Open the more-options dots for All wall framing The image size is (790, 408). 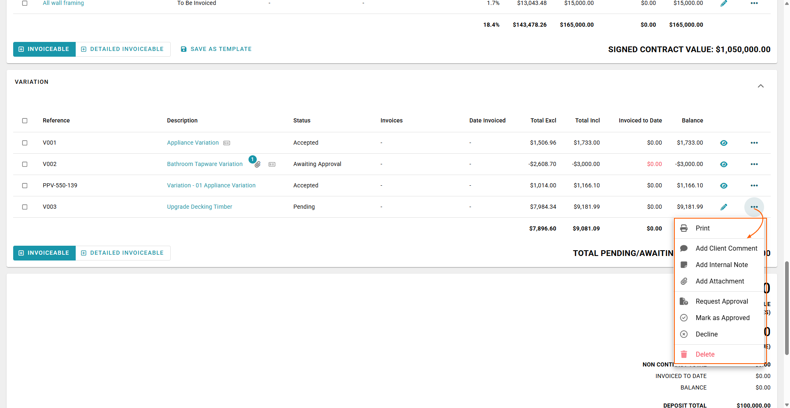[x=754, y=3]
